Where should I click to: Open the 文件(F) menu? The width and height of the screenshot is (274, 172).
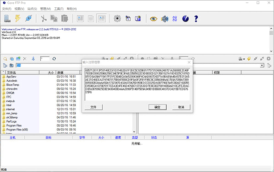(7, 9)
